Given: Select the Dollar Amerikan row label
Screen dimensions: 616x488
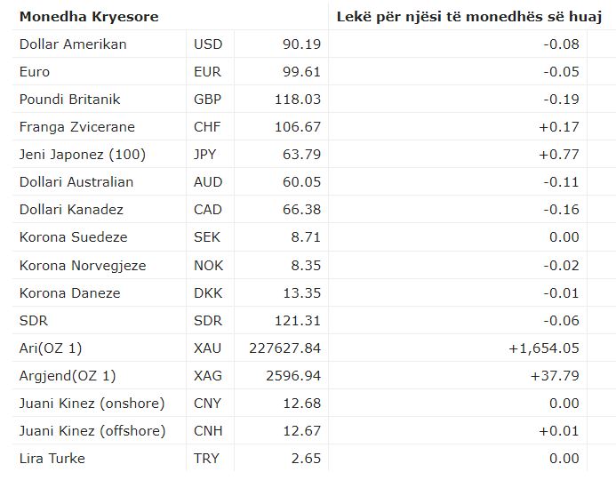Looking at the screenshot, I should coord(73,44).
